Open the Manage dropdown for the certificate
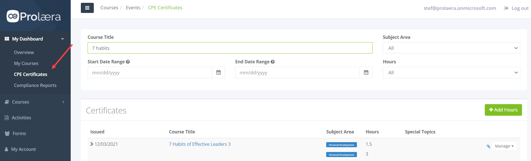The width and height of the screenshot is (531, 161). tap(504, 146)
